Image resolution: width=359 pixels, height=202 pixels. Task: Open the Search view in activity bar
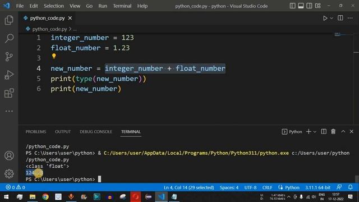point(9,38)
